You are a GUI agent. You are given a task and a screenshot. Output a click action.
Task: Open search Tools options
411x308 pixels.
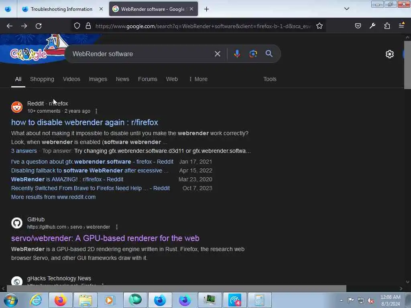point(270,79)
